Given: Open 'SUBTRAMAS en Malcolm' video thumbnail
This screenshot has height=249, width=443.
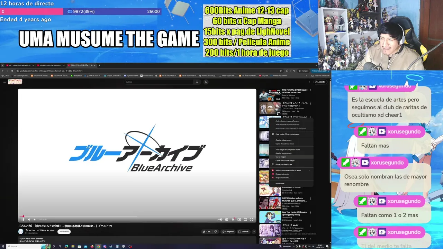Looking at the screenshot, I should 270,203.
